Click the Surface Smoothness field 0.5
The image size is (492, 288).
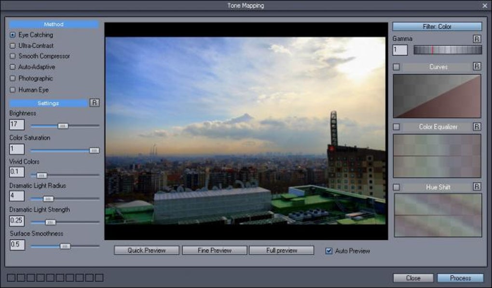(x=17, y=245)
